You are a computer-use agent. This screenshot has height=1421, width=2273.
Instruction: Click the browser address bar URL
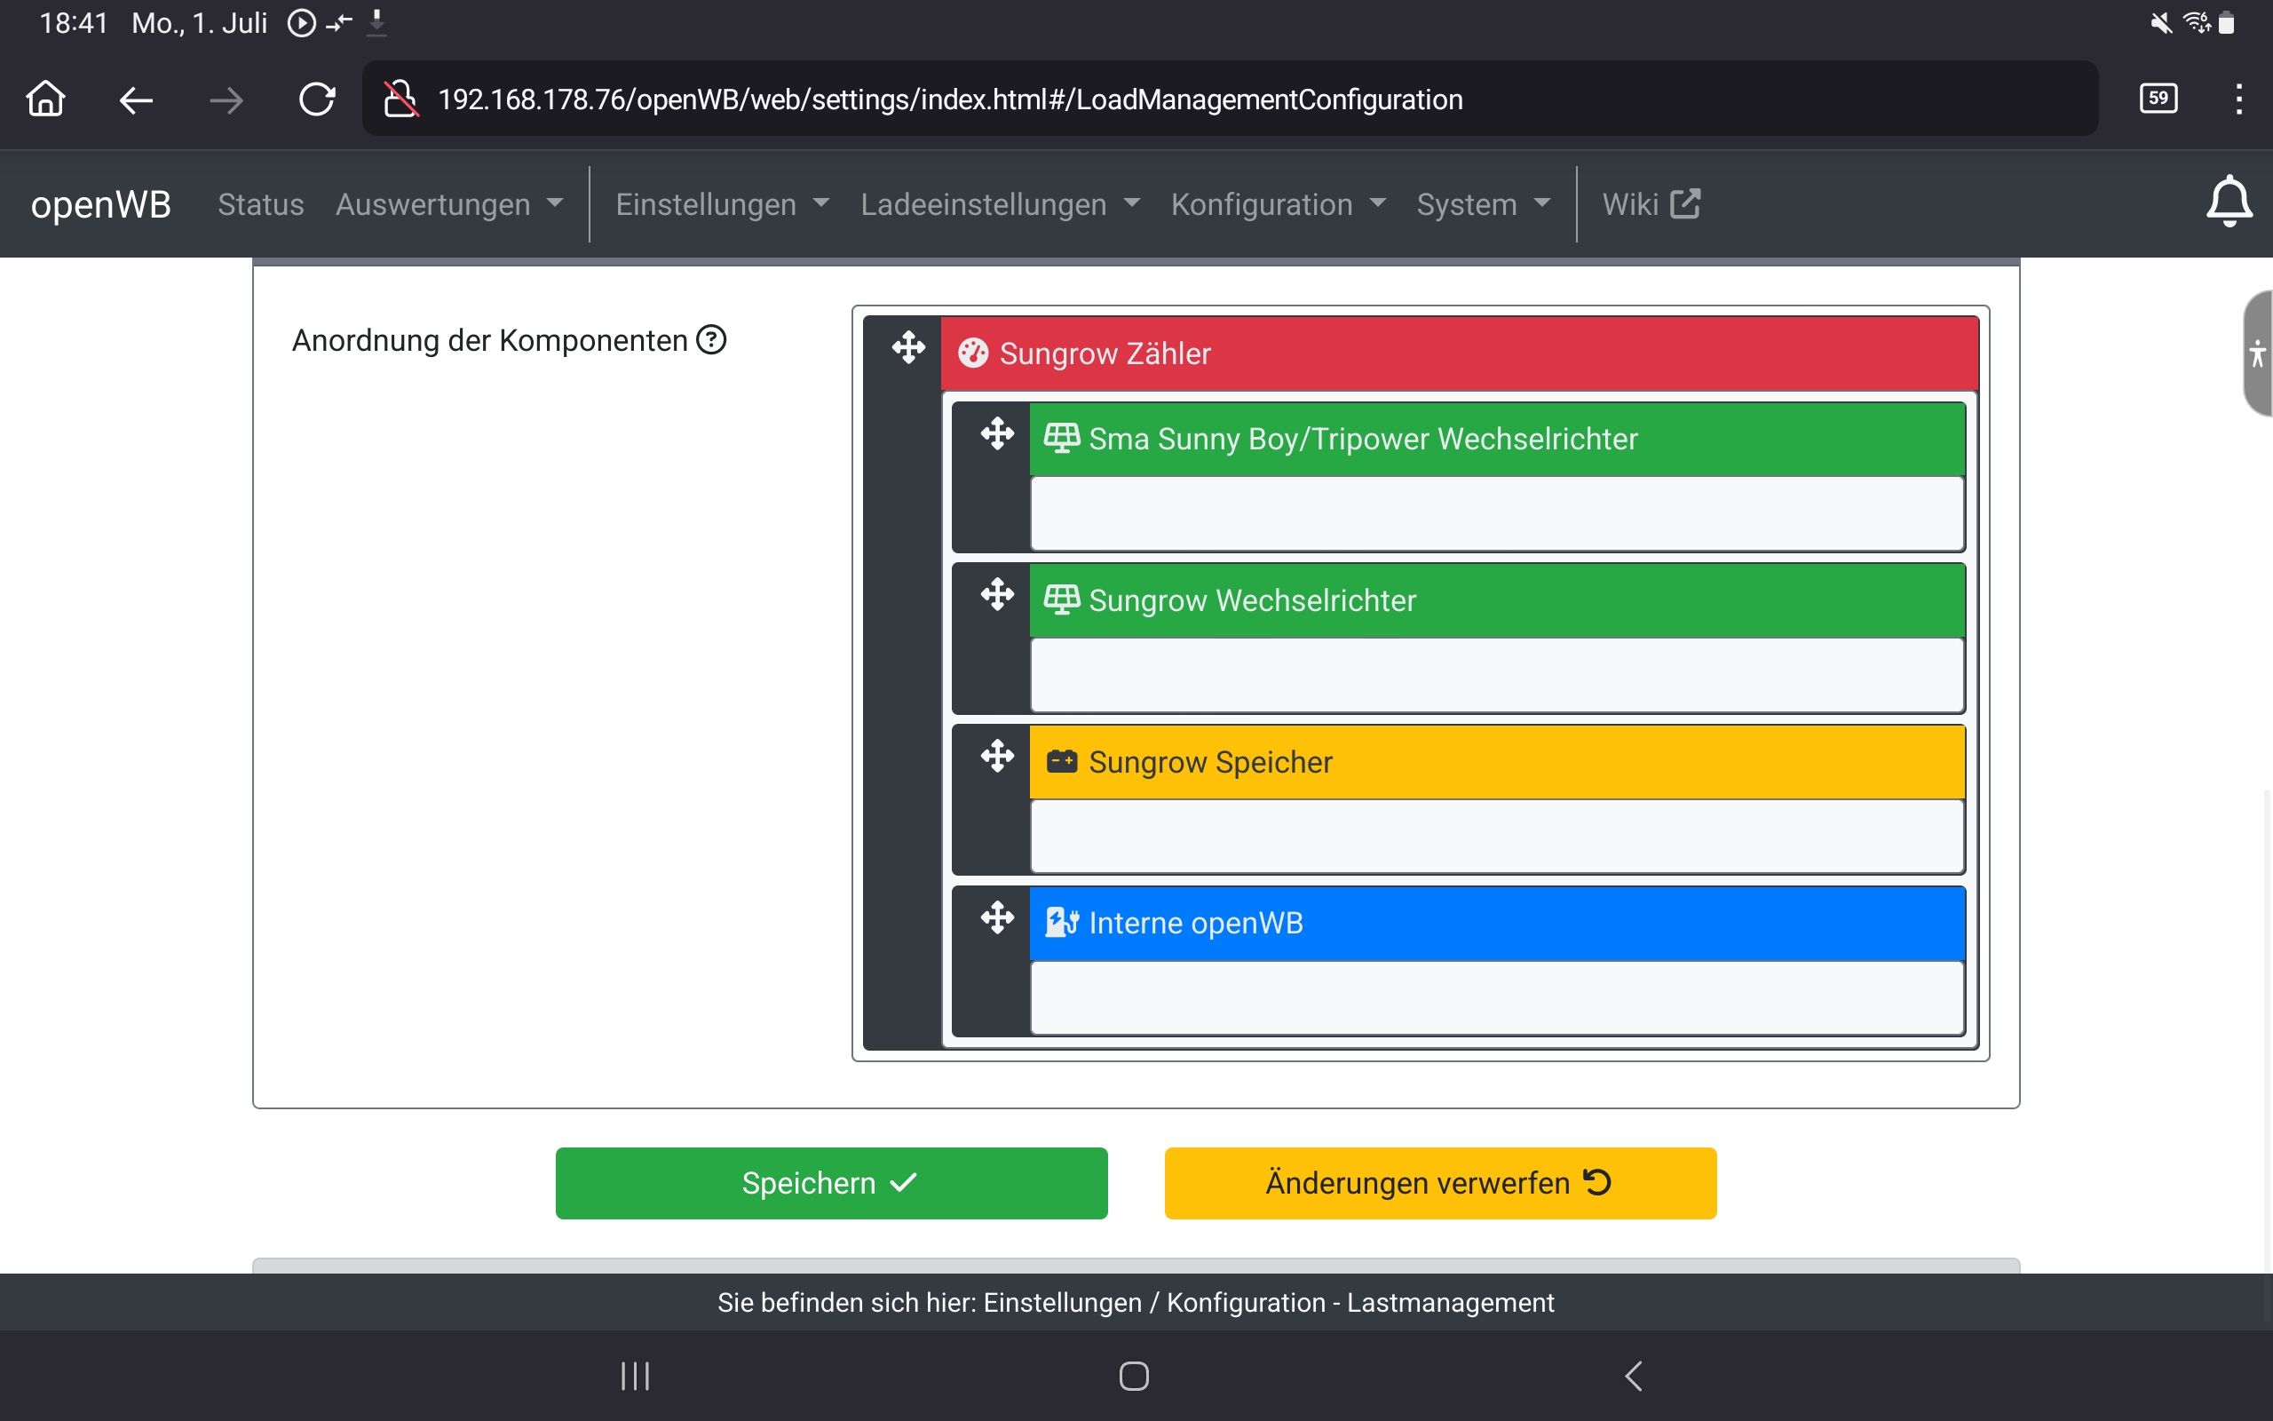coord(949,99)
